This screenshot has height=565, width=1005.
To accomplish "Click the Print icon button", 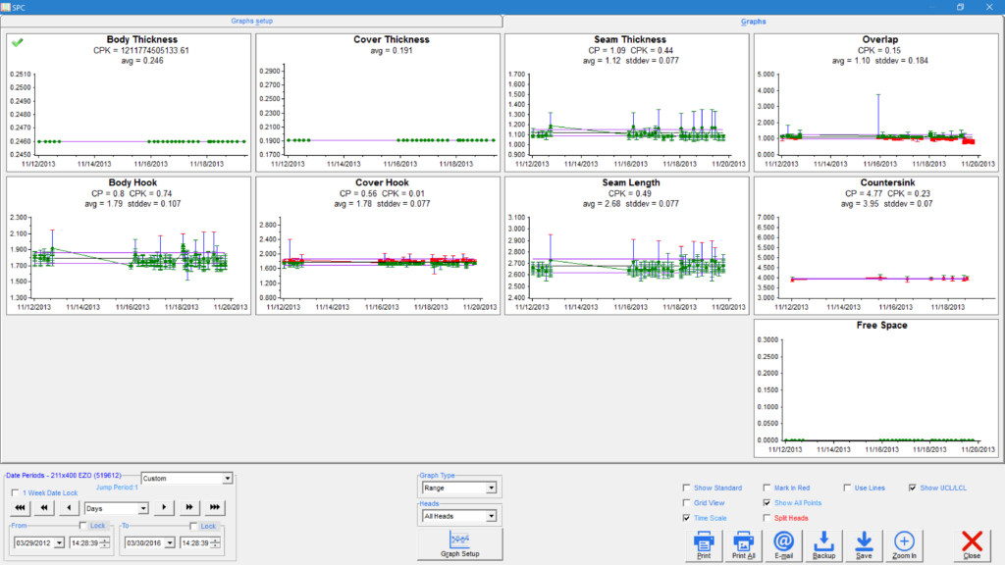I will 703,544.
